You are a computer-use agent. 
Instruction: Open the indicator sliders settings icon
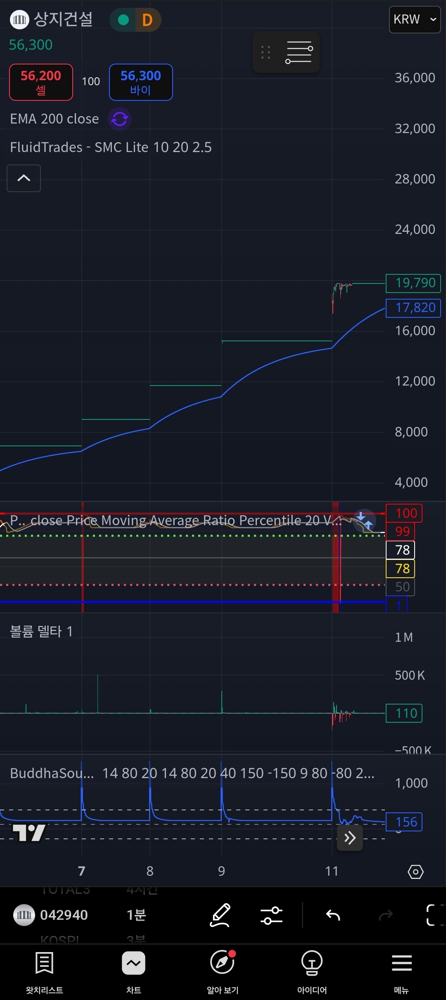click(271, 915)
